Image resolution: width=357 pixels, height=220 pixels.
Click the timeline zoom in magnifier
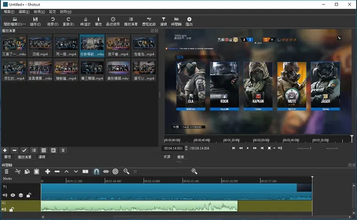[x=194, y=171]
